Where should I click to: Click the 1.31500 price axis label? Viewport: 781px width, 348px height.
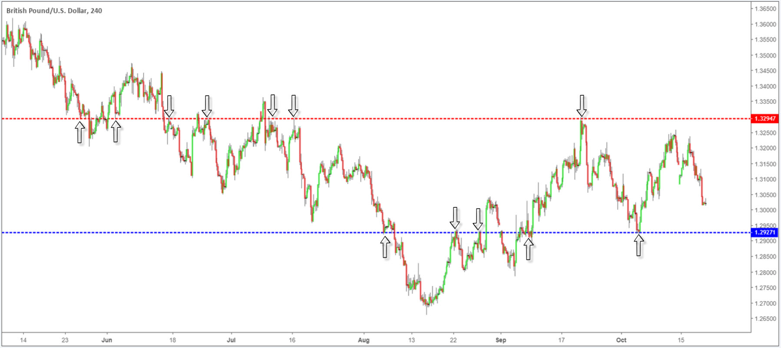click(x=765, y=164)
